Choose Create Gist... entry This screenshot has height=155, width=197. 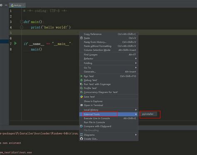109,139
